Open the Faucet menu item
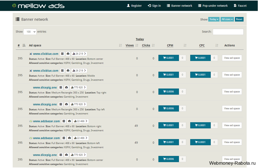Image resolution: width=258 pixels, height=168 pixels. click(x=240, y=6)
